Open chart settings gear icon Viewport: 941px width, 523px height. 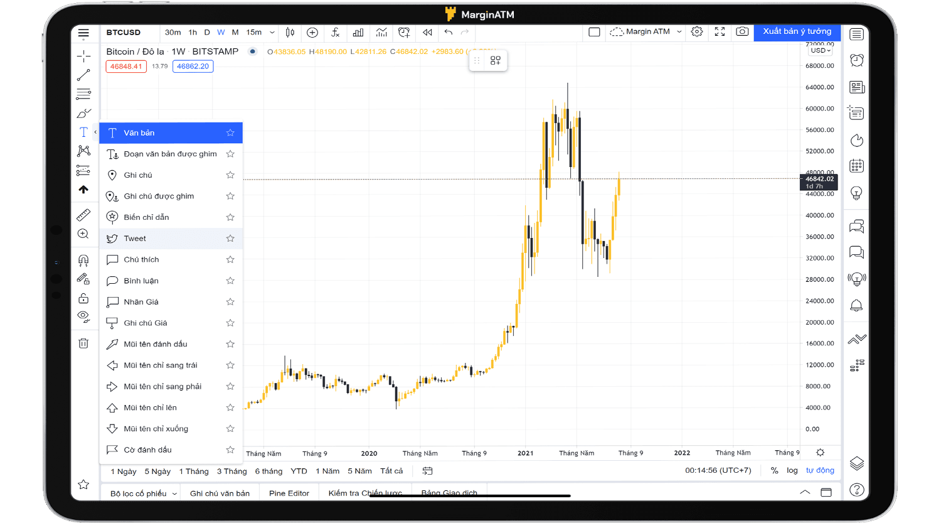(x=697, y=31)
